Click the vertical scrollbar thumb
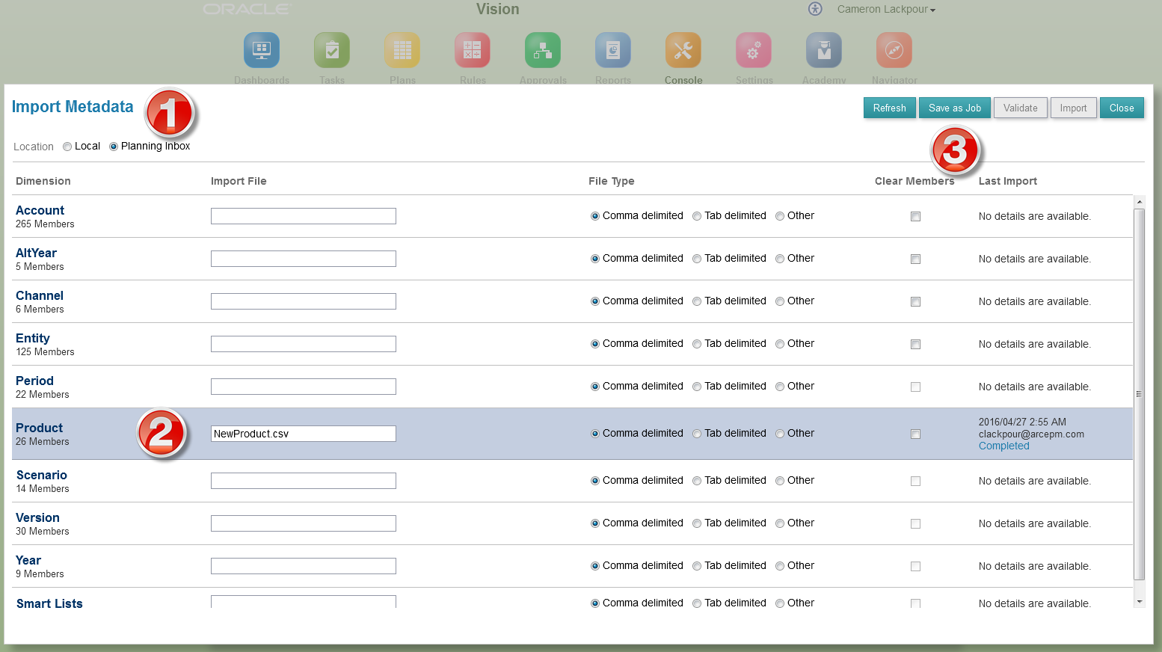The image size is (1162, 652). tap(1140, 394)
